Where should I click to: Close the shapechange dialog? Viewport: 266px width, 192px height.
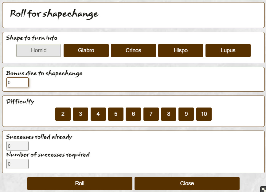(187, 183)
